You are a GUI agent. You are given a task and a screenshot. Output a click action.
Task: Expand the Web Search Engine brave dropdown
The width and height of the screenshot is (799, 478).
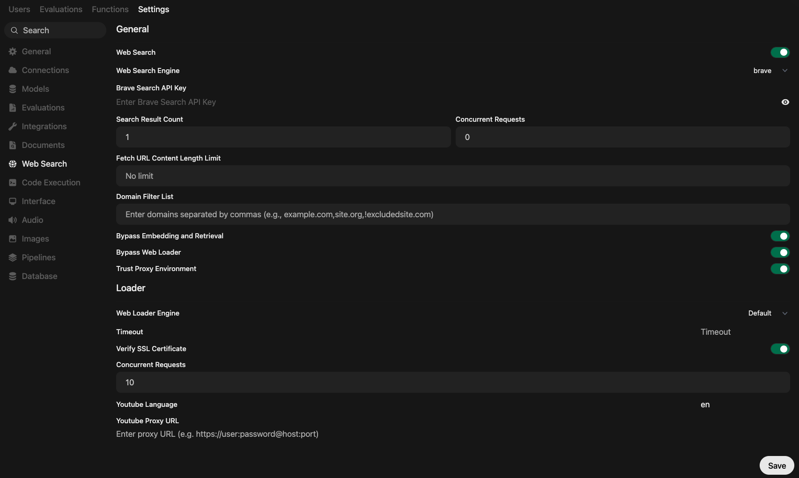click(x=770, y=71)
